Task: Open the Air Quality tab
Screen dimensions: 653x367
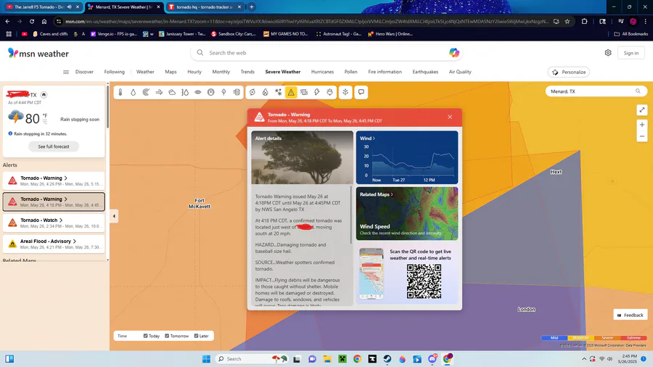Action: [x=460, y=72]
